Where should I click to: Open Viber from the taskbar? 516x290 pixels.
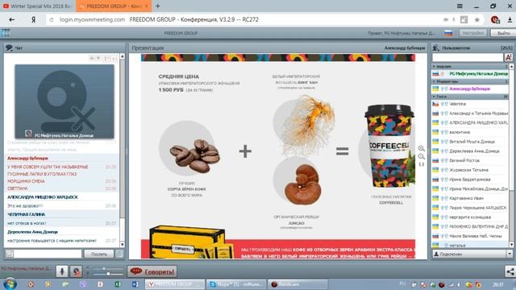82,284
